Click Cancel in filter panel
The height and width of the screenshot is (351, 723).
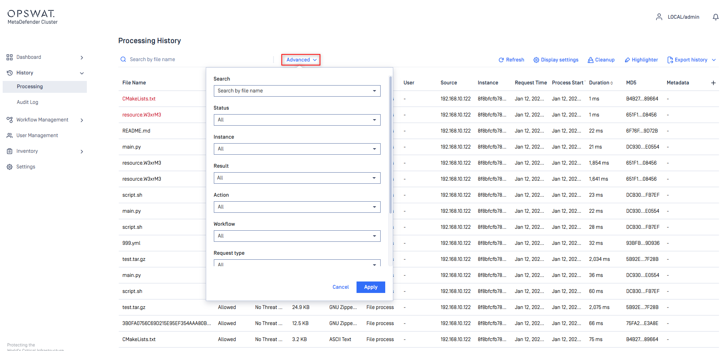tap(340, 287)
